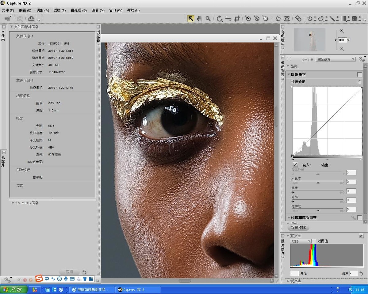Viewport: 368px width, 294px height.
Task: Click the 开始 Start button on taskbar
Action: pyautogui.click(x=14, y=289)
